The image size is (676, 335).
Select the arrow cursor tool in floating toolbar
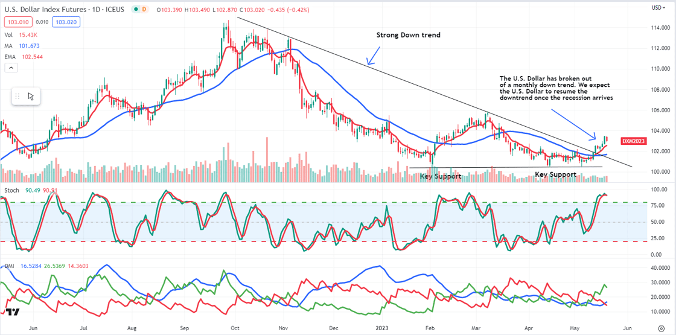[31, 96]
